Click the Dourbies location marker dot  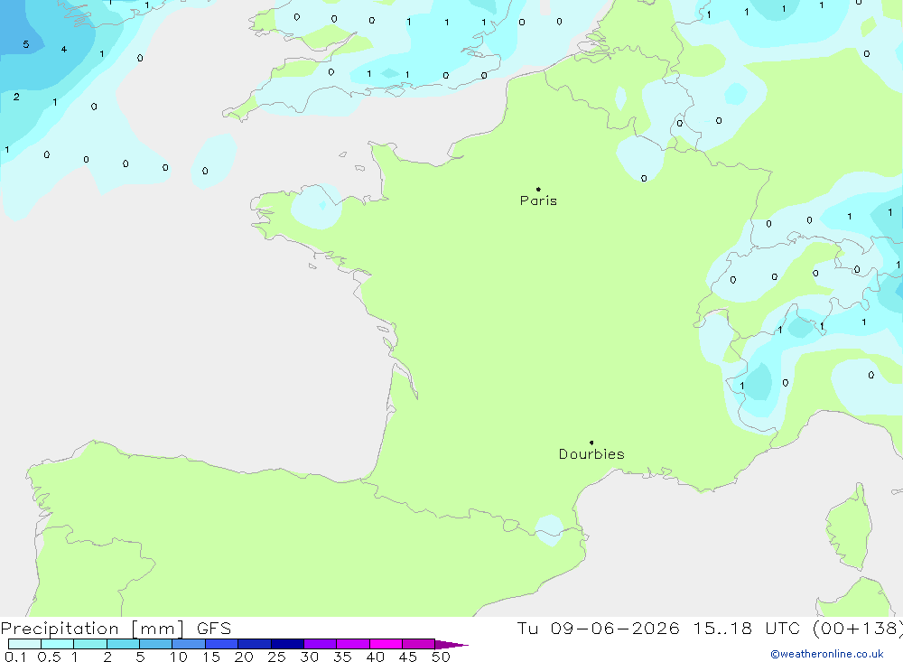click(591, 443)
